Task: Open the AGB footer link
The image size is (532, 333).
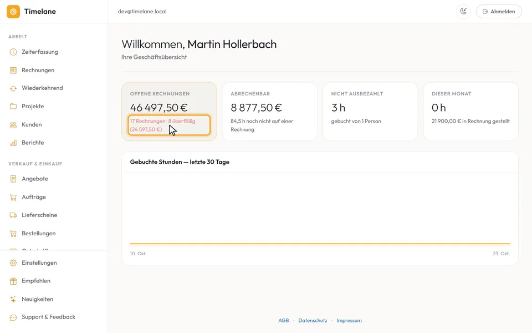Action: [x=284, y=320]
